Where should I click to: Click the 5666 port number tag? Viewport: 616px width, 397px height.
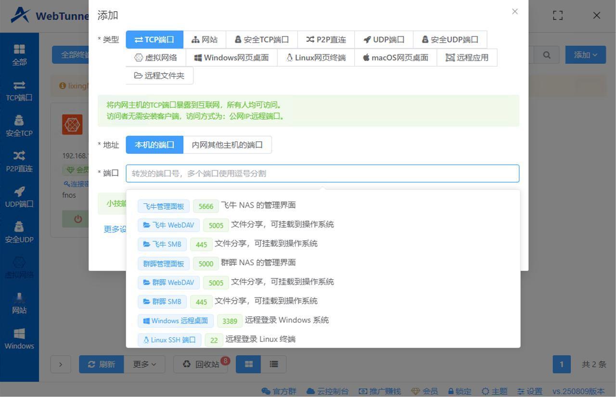[x=205, y=206]
